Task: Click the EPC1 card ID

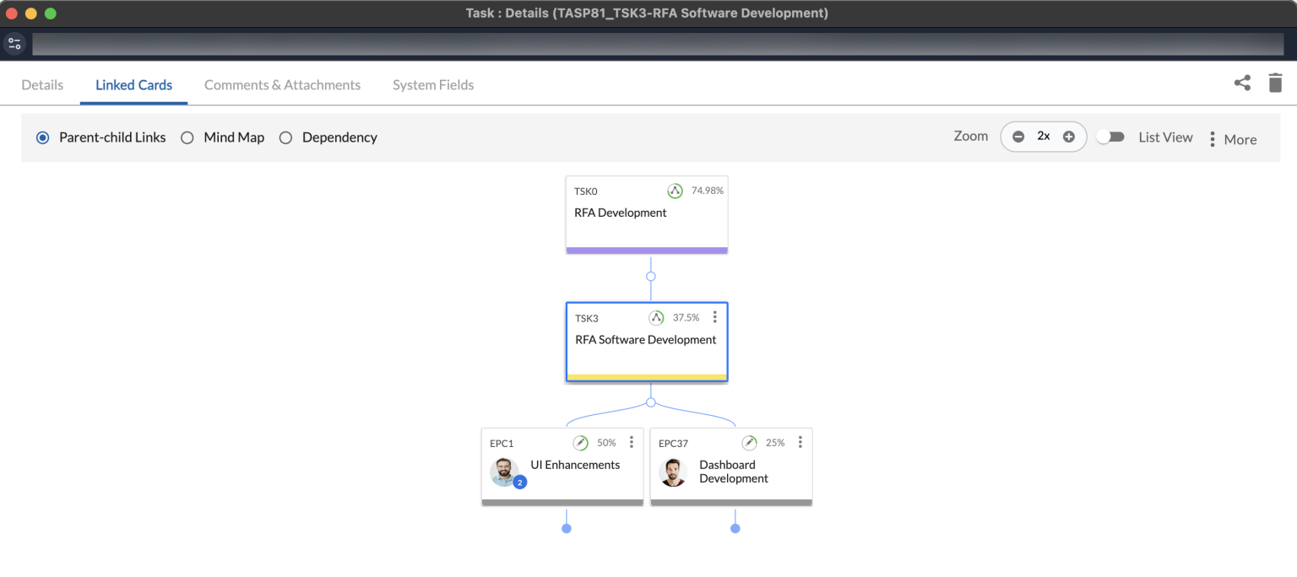Action: click(x=502, y=444)
